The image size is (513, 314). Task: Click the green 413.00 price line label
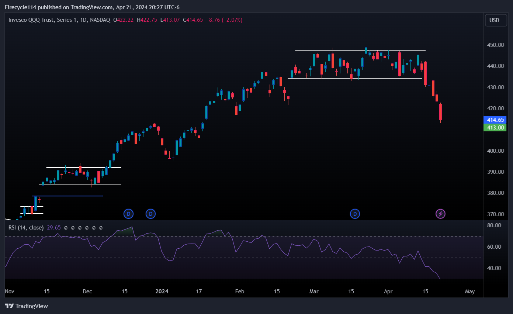click(x=496, y=128)
